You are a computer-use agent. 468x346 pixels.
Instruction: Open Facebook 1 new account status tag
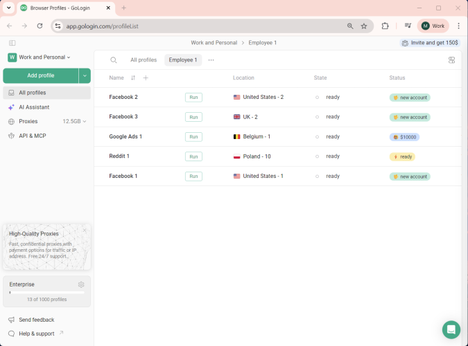coord(410,176)
